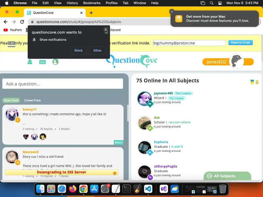Click the browser forward arrow
This screenshot has width=263, height=197.
(14, 22)
